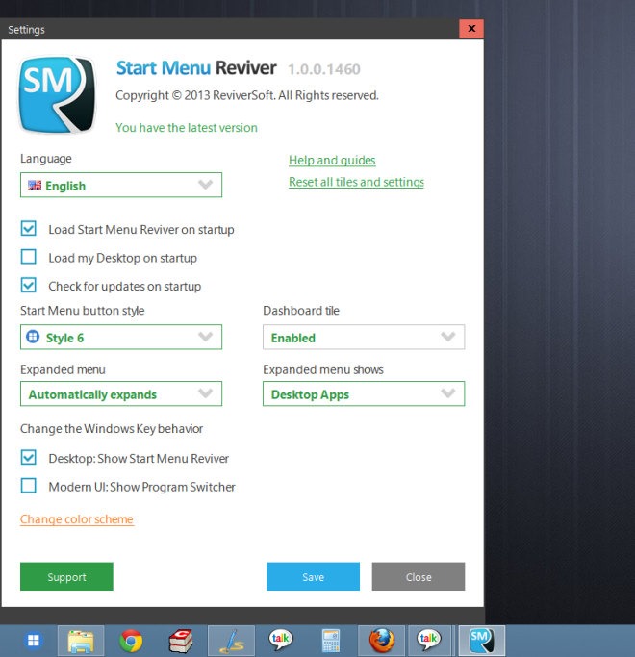Enable Load my Desktop on startup

click(x=29, y=257)
